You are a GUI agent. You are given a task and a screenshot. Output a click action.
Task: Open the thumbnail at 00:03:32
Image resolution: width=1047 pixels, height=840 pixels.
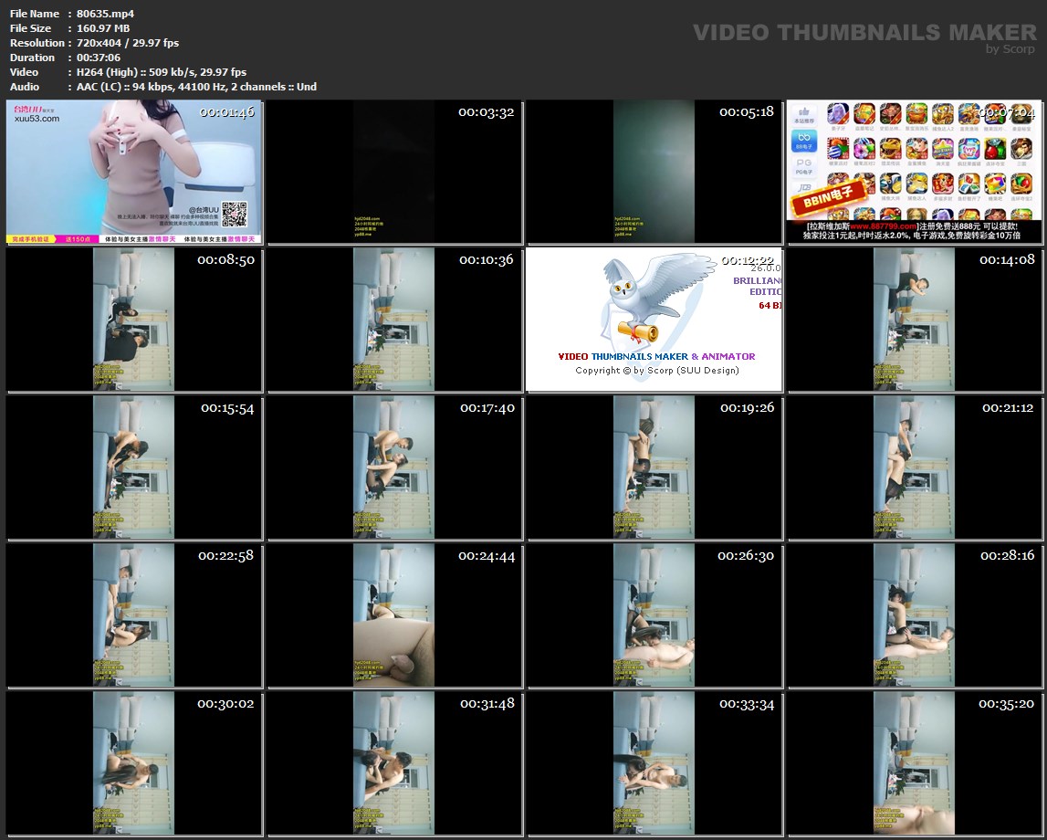point(394,172)
